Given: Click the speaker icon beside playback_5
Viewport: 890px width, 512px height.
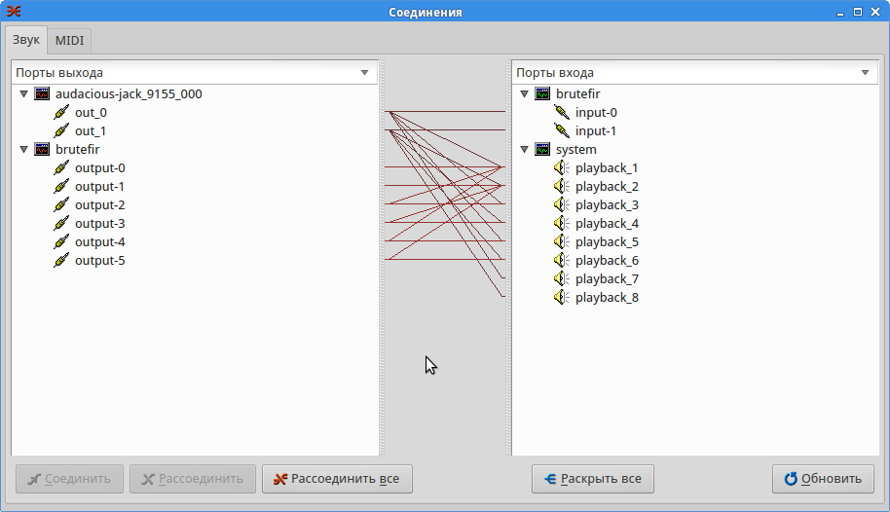Looking at the screenshot, I should [561, 241].
